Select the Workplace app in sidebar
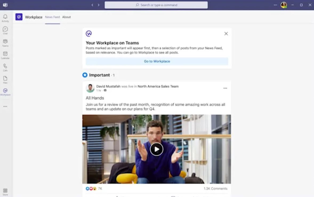 point(5,92)
